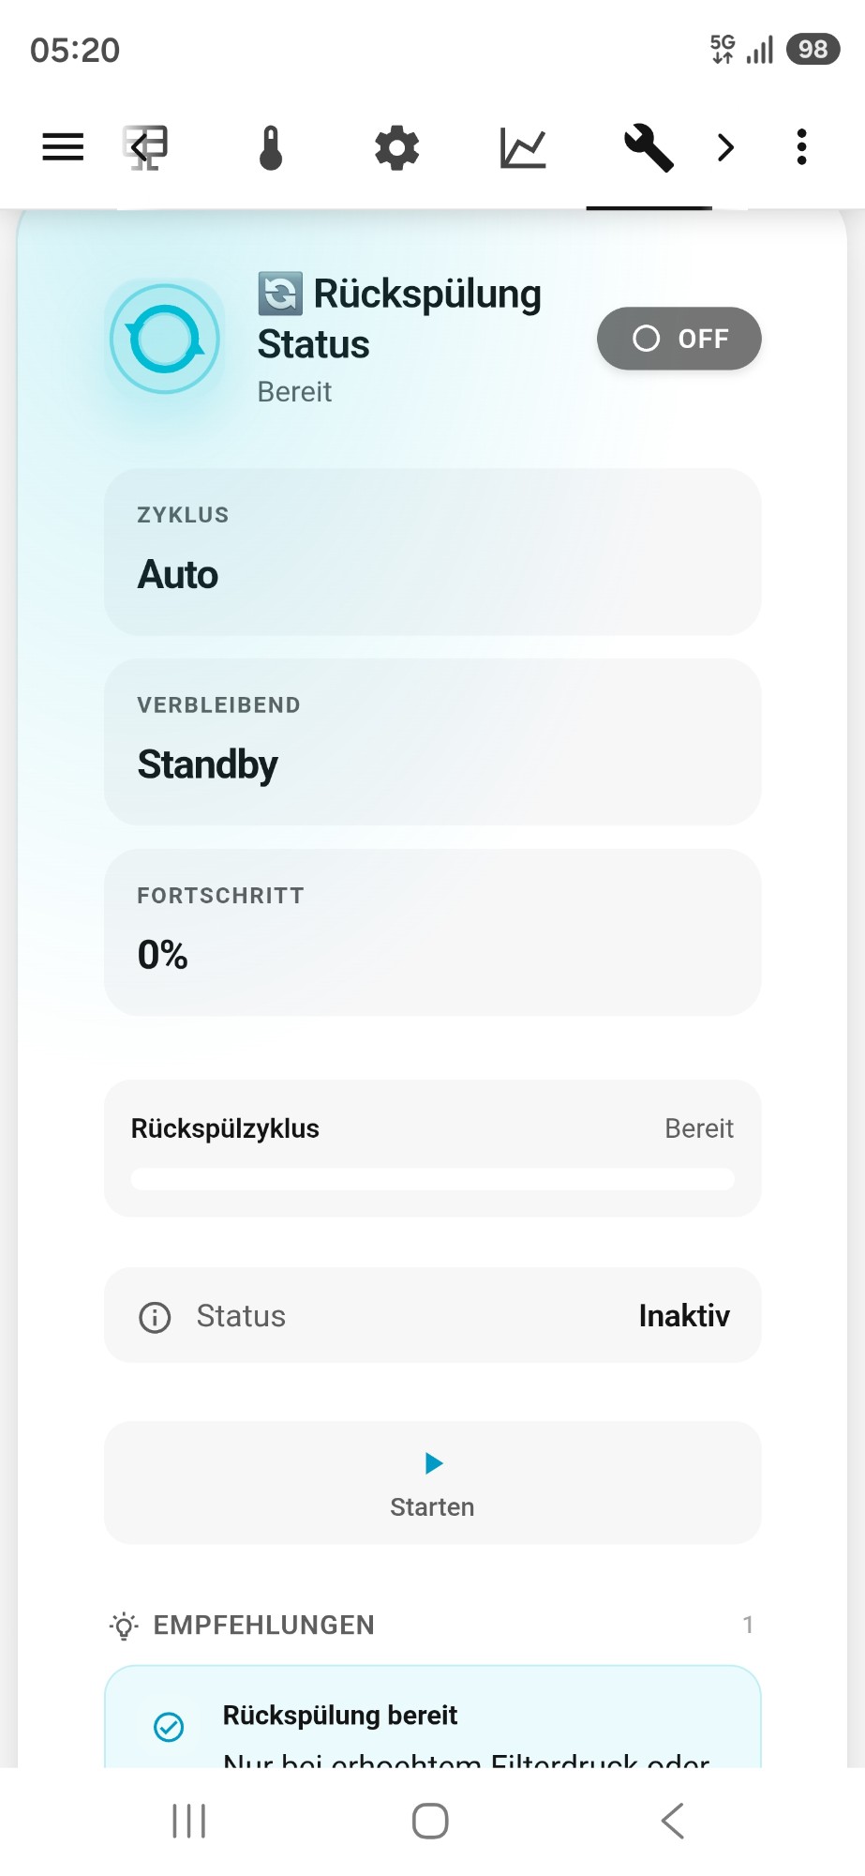865x1876 pixels.
Task: Open the three-dot overflow menu
Action: click(801, 147)
